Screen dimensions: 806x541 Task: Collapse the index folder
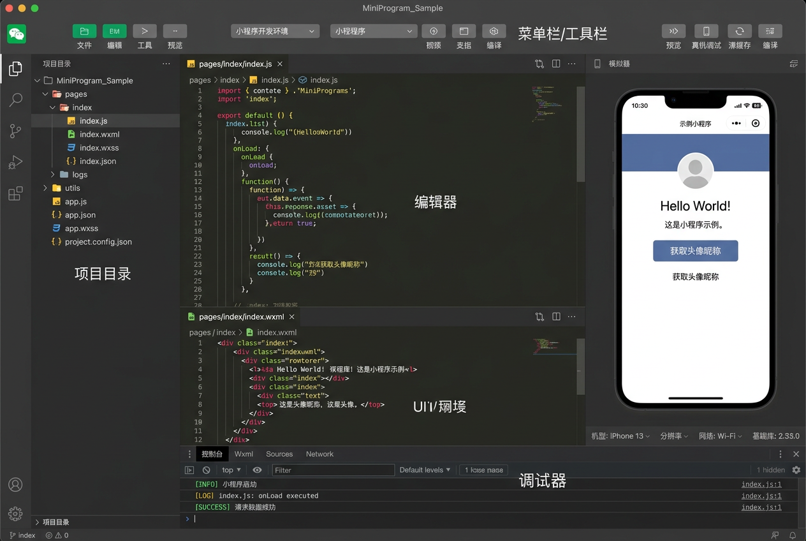click(53, 107)
